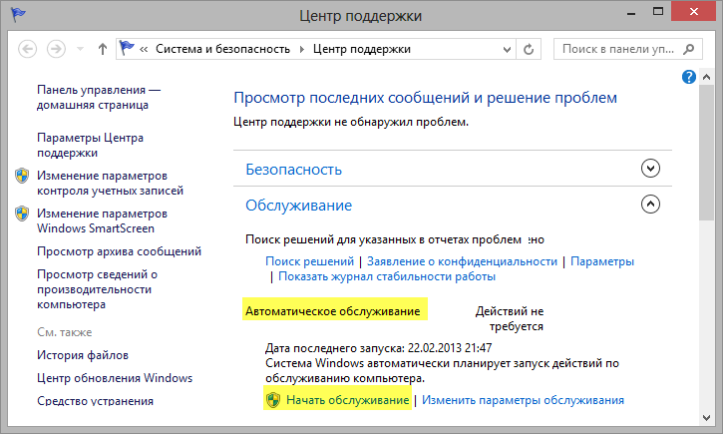The width and height of the screenshot is (723, 434).
Task: Click the Просмотр последних сообщений heading
Action: click(x=425, y=98)
